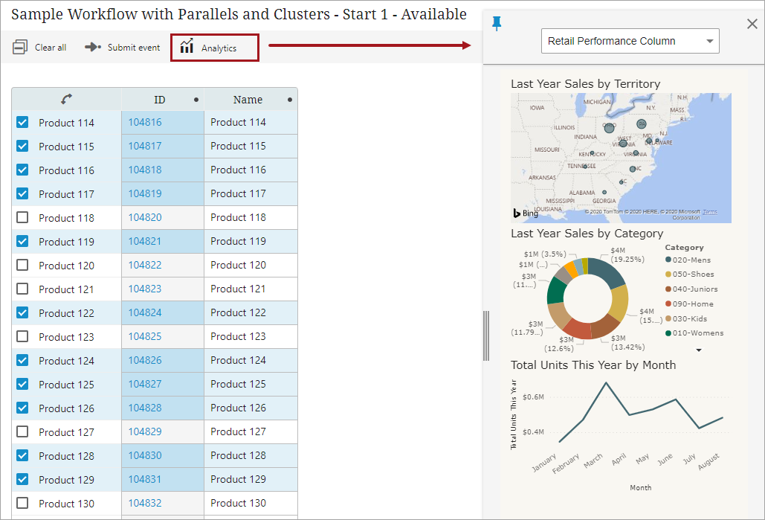Click the blue pin icon
The width and height of the screenshot is (765, 520).
tap(497, 24)
